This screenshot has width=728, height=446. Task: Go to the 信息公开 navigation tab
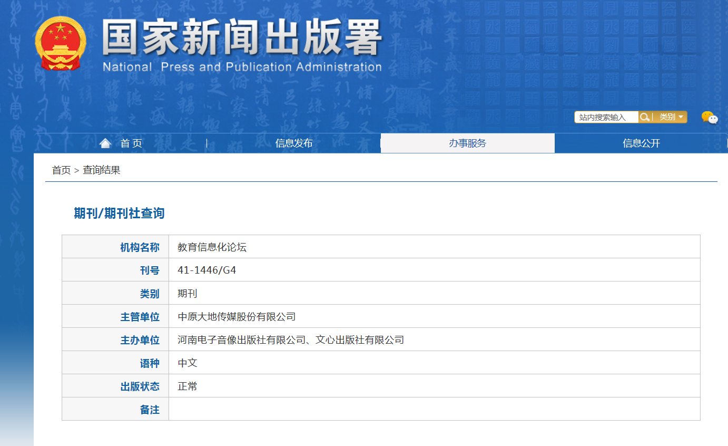point(641,143)
